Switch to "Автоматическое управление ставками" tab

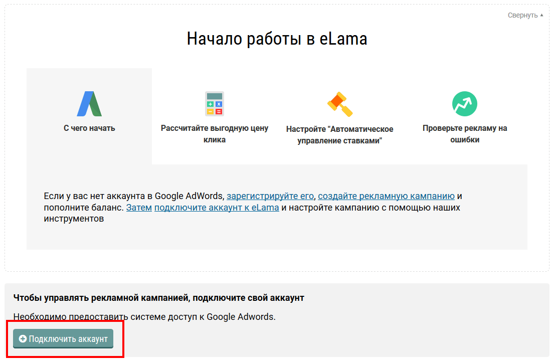[x=339, y=135]
